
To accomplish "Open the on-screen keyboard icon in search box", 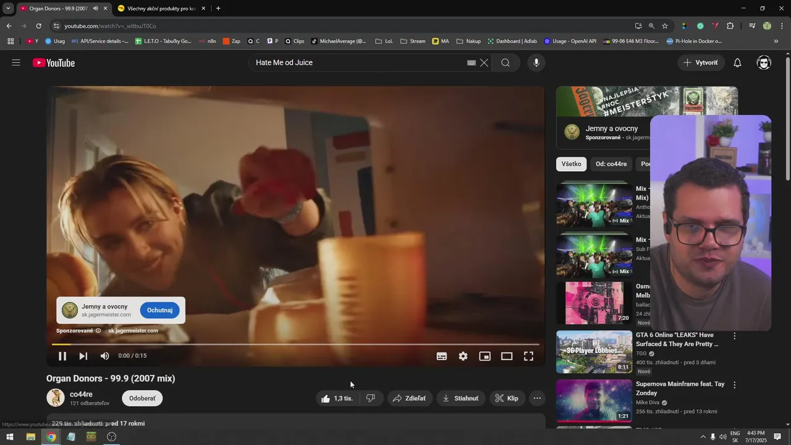I will [472, 62].
